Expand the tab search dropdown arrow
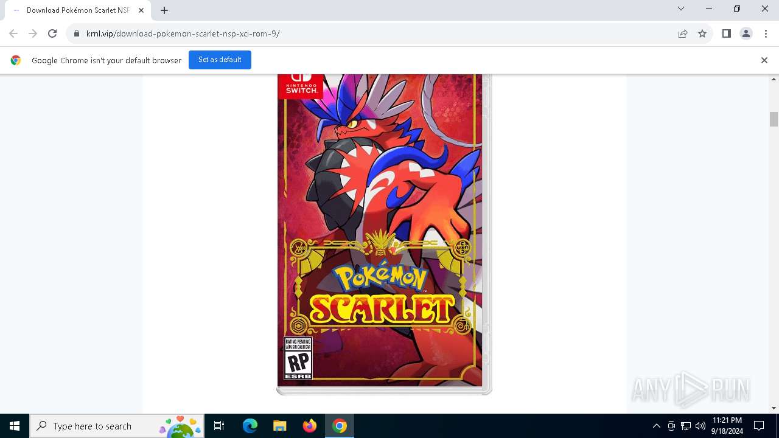This screenshot has height=438, width=779. pyautogui.click(x=681, y=9)
